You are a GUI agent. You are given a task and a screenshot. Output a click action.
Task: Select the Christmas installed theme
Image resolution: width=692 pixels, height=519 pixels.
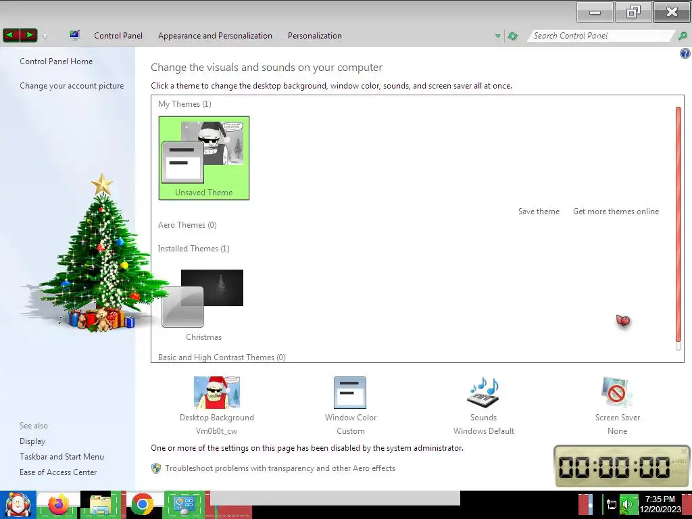click(x=203, y=305)
